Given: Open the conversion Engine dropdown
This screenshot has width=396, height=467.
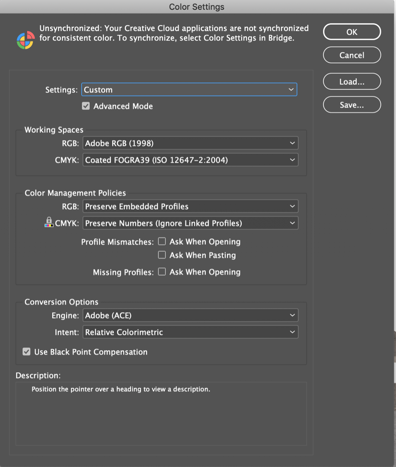Looking at the screenshot, I should [190, 315].
